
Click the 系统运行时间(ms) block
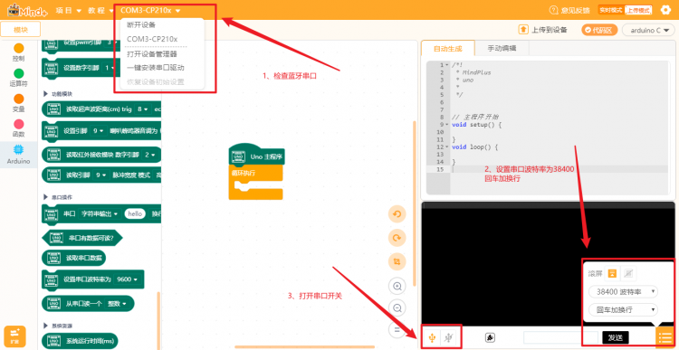pos(80,341)
